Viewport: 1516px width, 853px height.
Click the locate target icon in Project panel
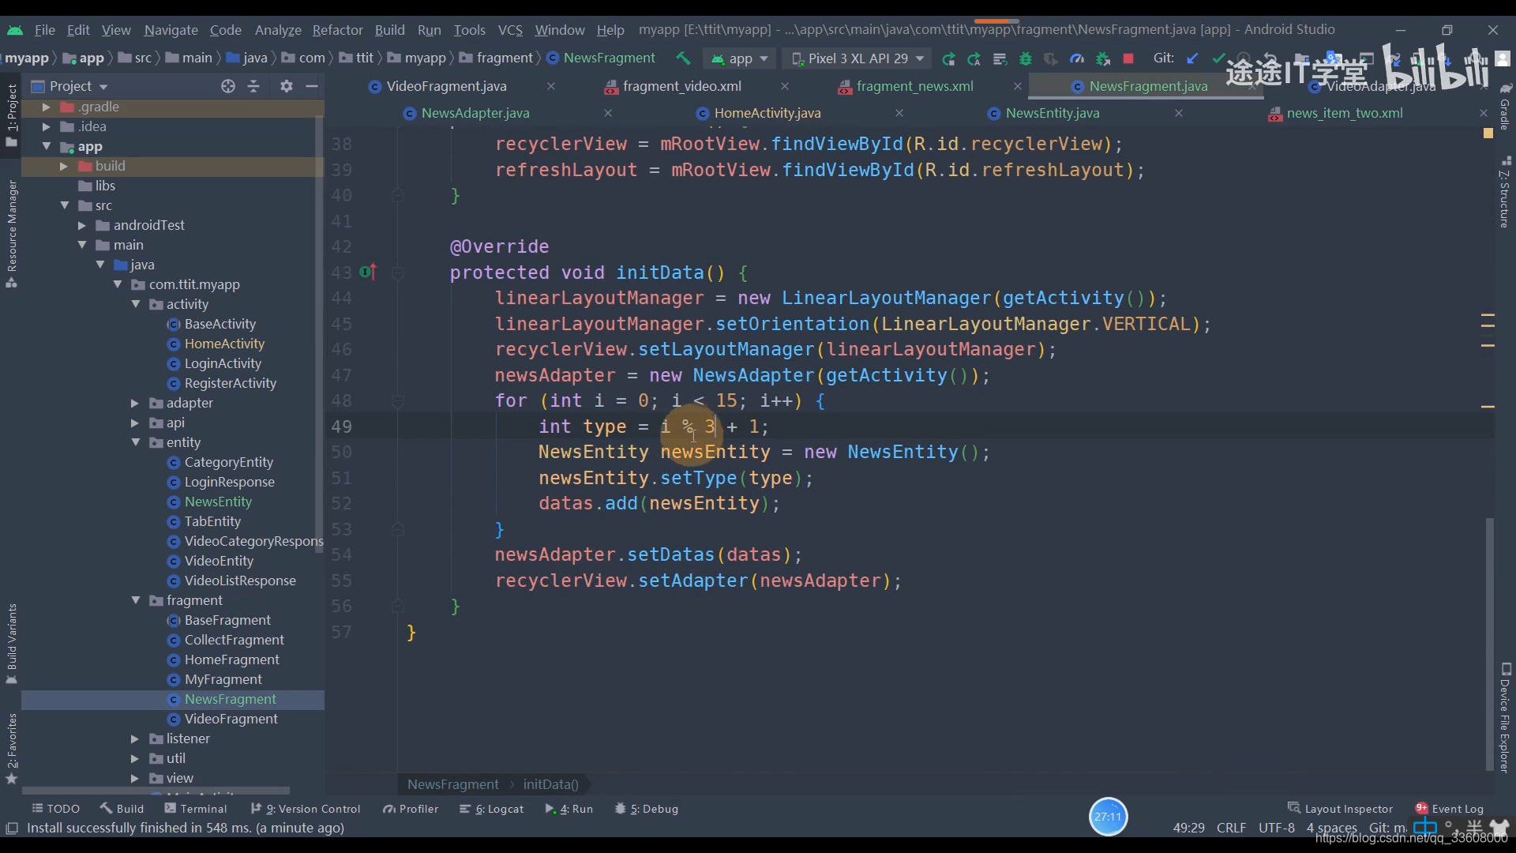pos(228,86)
